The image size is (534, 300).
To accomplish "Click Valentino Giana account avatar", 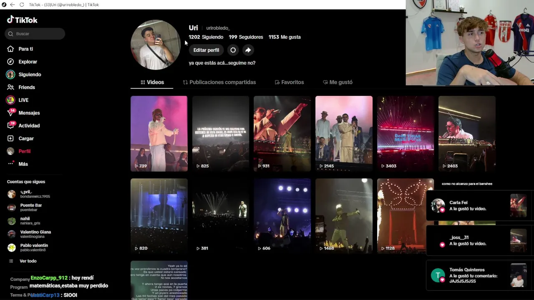I will pyautogui.click(x=12, y=234).
